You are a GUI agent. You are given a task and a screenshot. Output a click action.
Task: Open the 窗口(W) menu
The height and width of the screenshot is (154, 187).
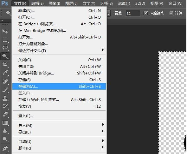tap(176, 3)
